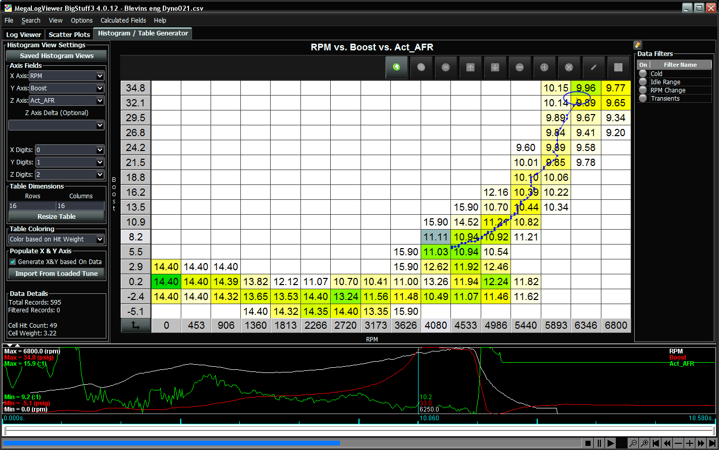Click the MegaLogViewer app icon in the title bar
The image size is (719, 450).
tap(8, 8)
